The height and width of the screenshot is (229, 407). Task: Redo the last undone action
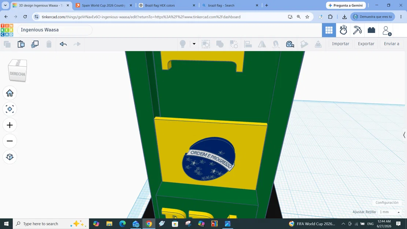77,44
